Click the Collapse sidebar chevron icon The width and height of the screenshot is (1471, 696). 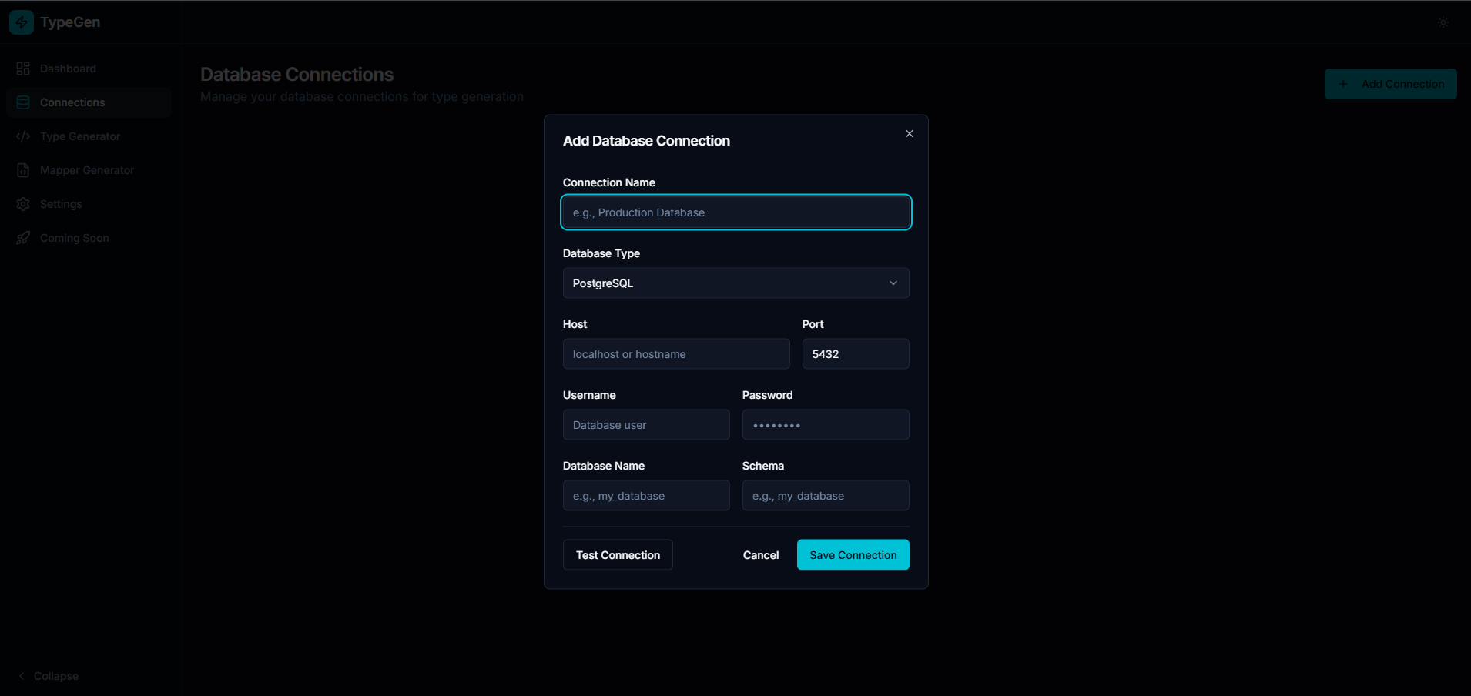click(22, 676)
